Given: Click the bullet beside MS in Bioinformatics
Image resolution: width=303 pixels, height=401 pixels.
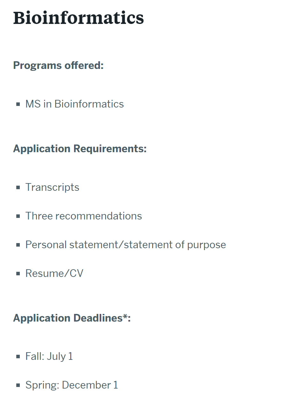Looking at the screenshot, I should pyautogui.click(x=18, y=104).
